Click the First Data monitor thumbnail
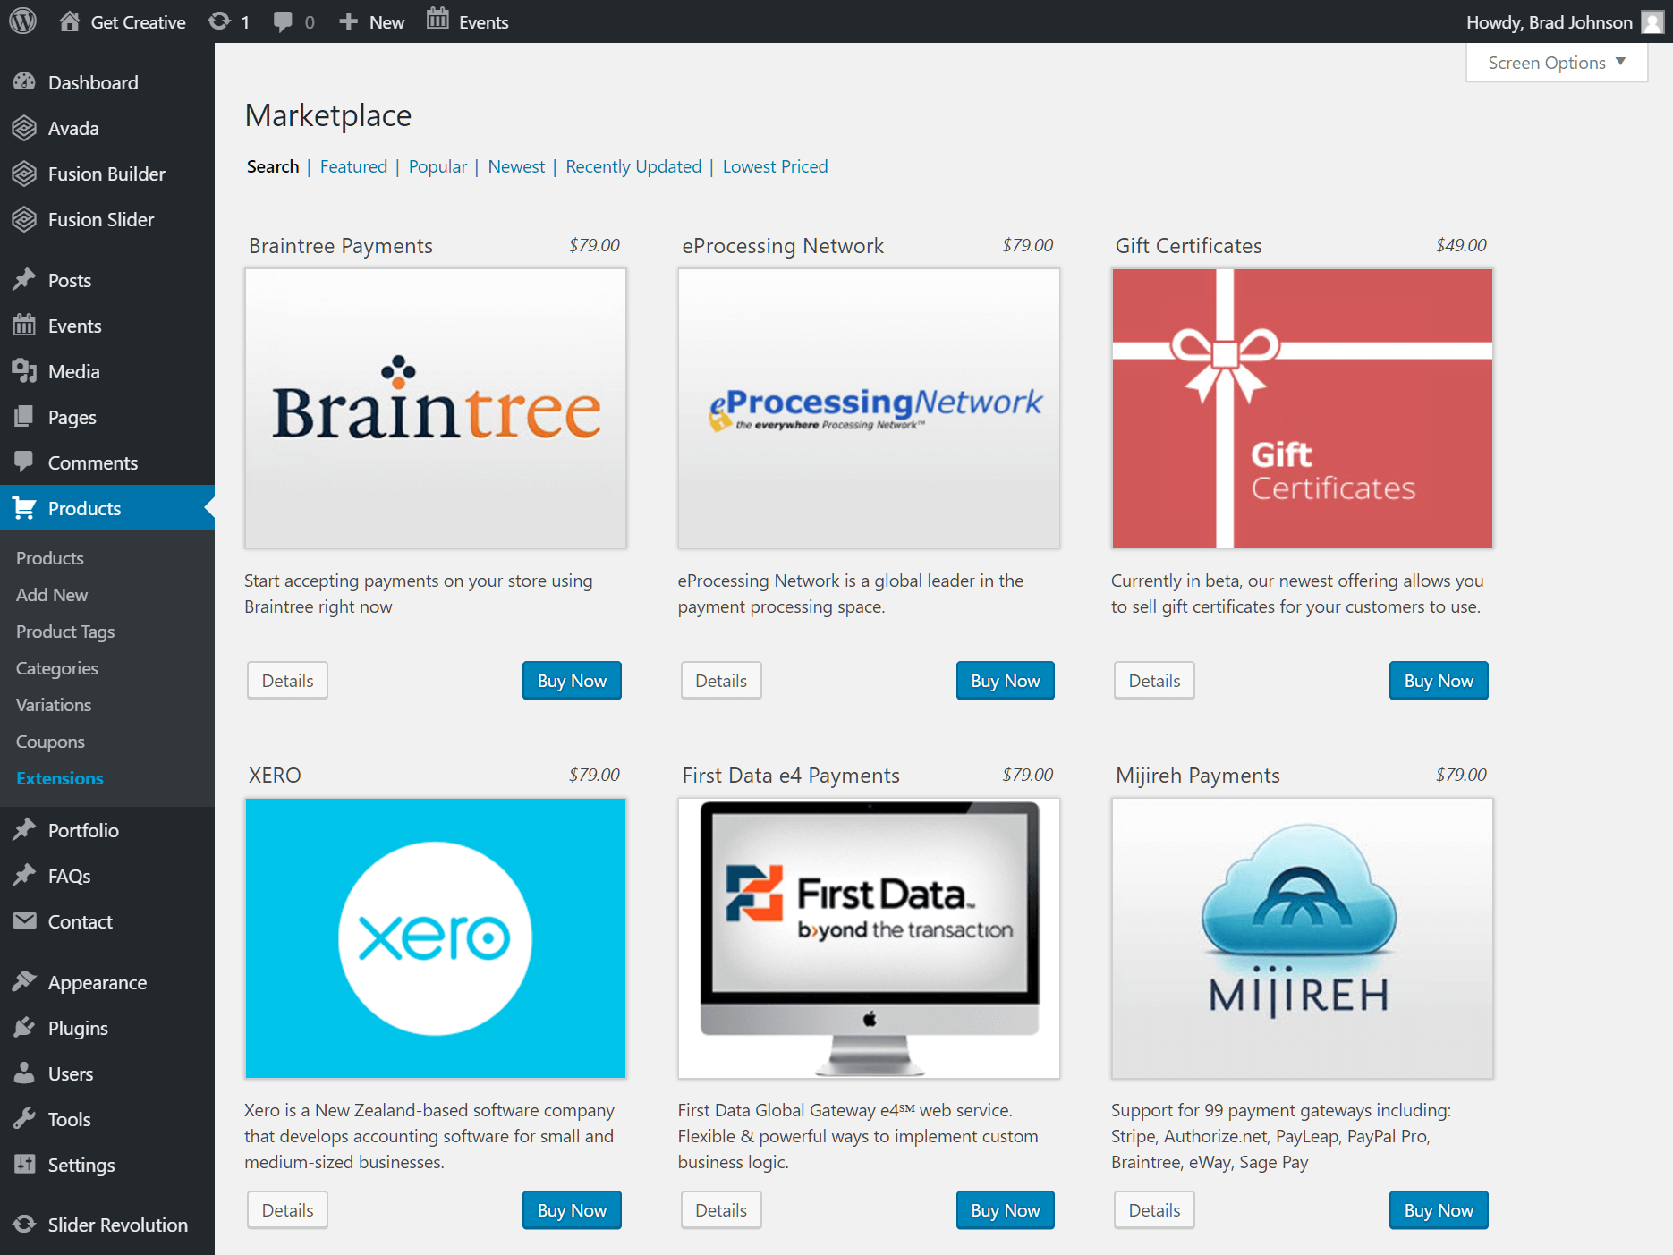 point(869,938)
